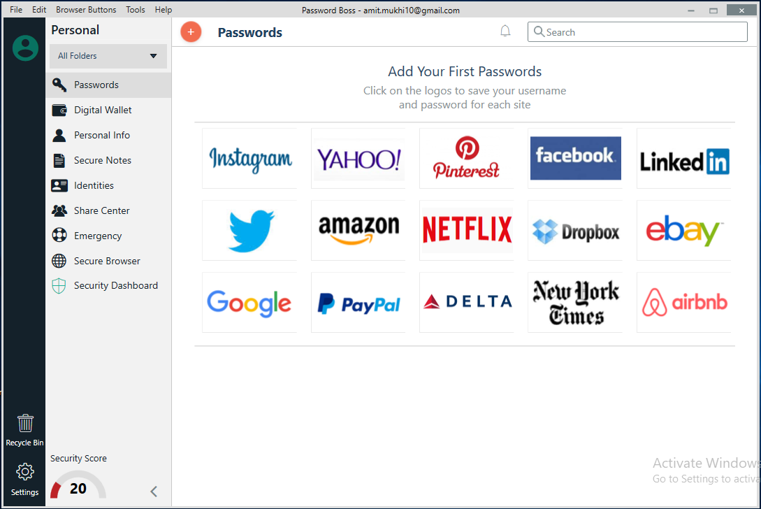This screenshot has width=761, height=509.
Task: Open the Browser Buttons menu
Action: pos(86,10)
